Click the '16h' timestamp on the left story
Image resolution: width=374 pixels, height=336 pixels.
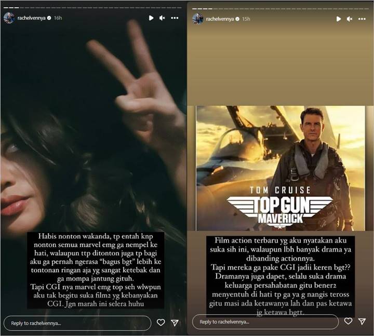click(58, 18)
